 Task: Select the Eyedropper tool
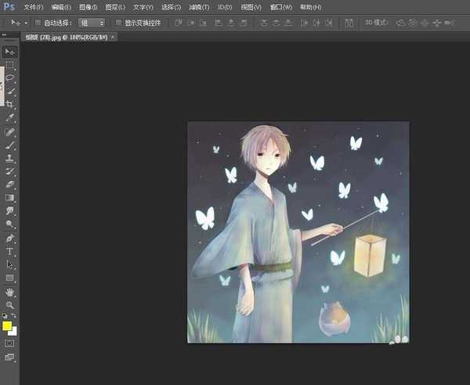[10, 117]
